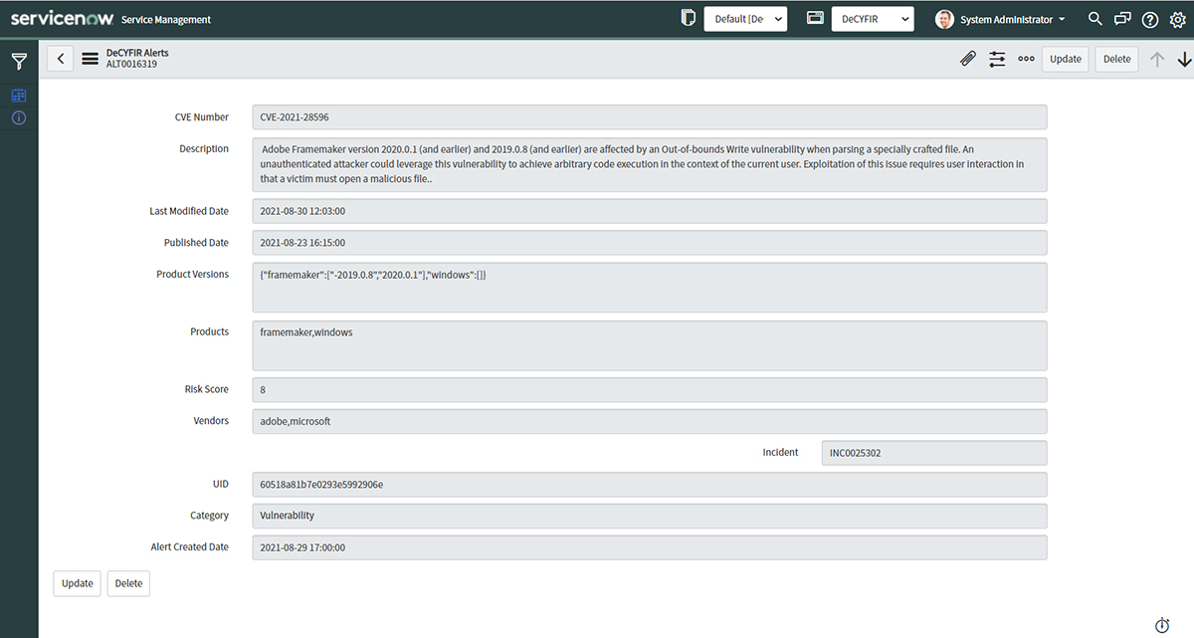1194x638 pixels.
Task: Click the update set picker icon
Action: click(688, 18)
